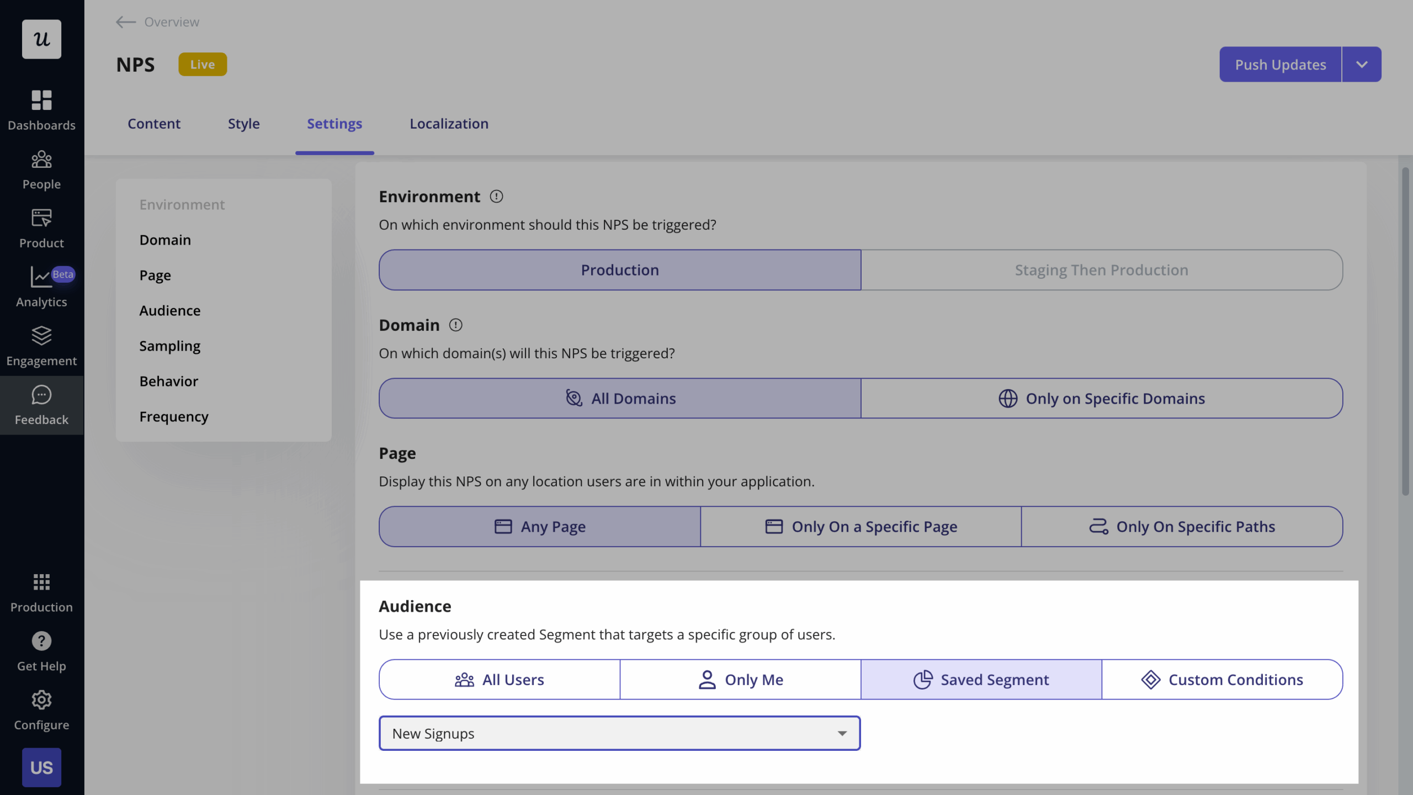
Task: Open the Content tab
Action: pyautogui.click(x=154, y=124)
